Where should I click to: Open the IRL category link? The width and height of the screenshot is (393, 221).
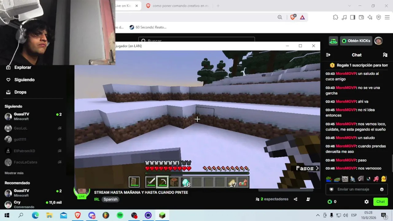point(97,199)
